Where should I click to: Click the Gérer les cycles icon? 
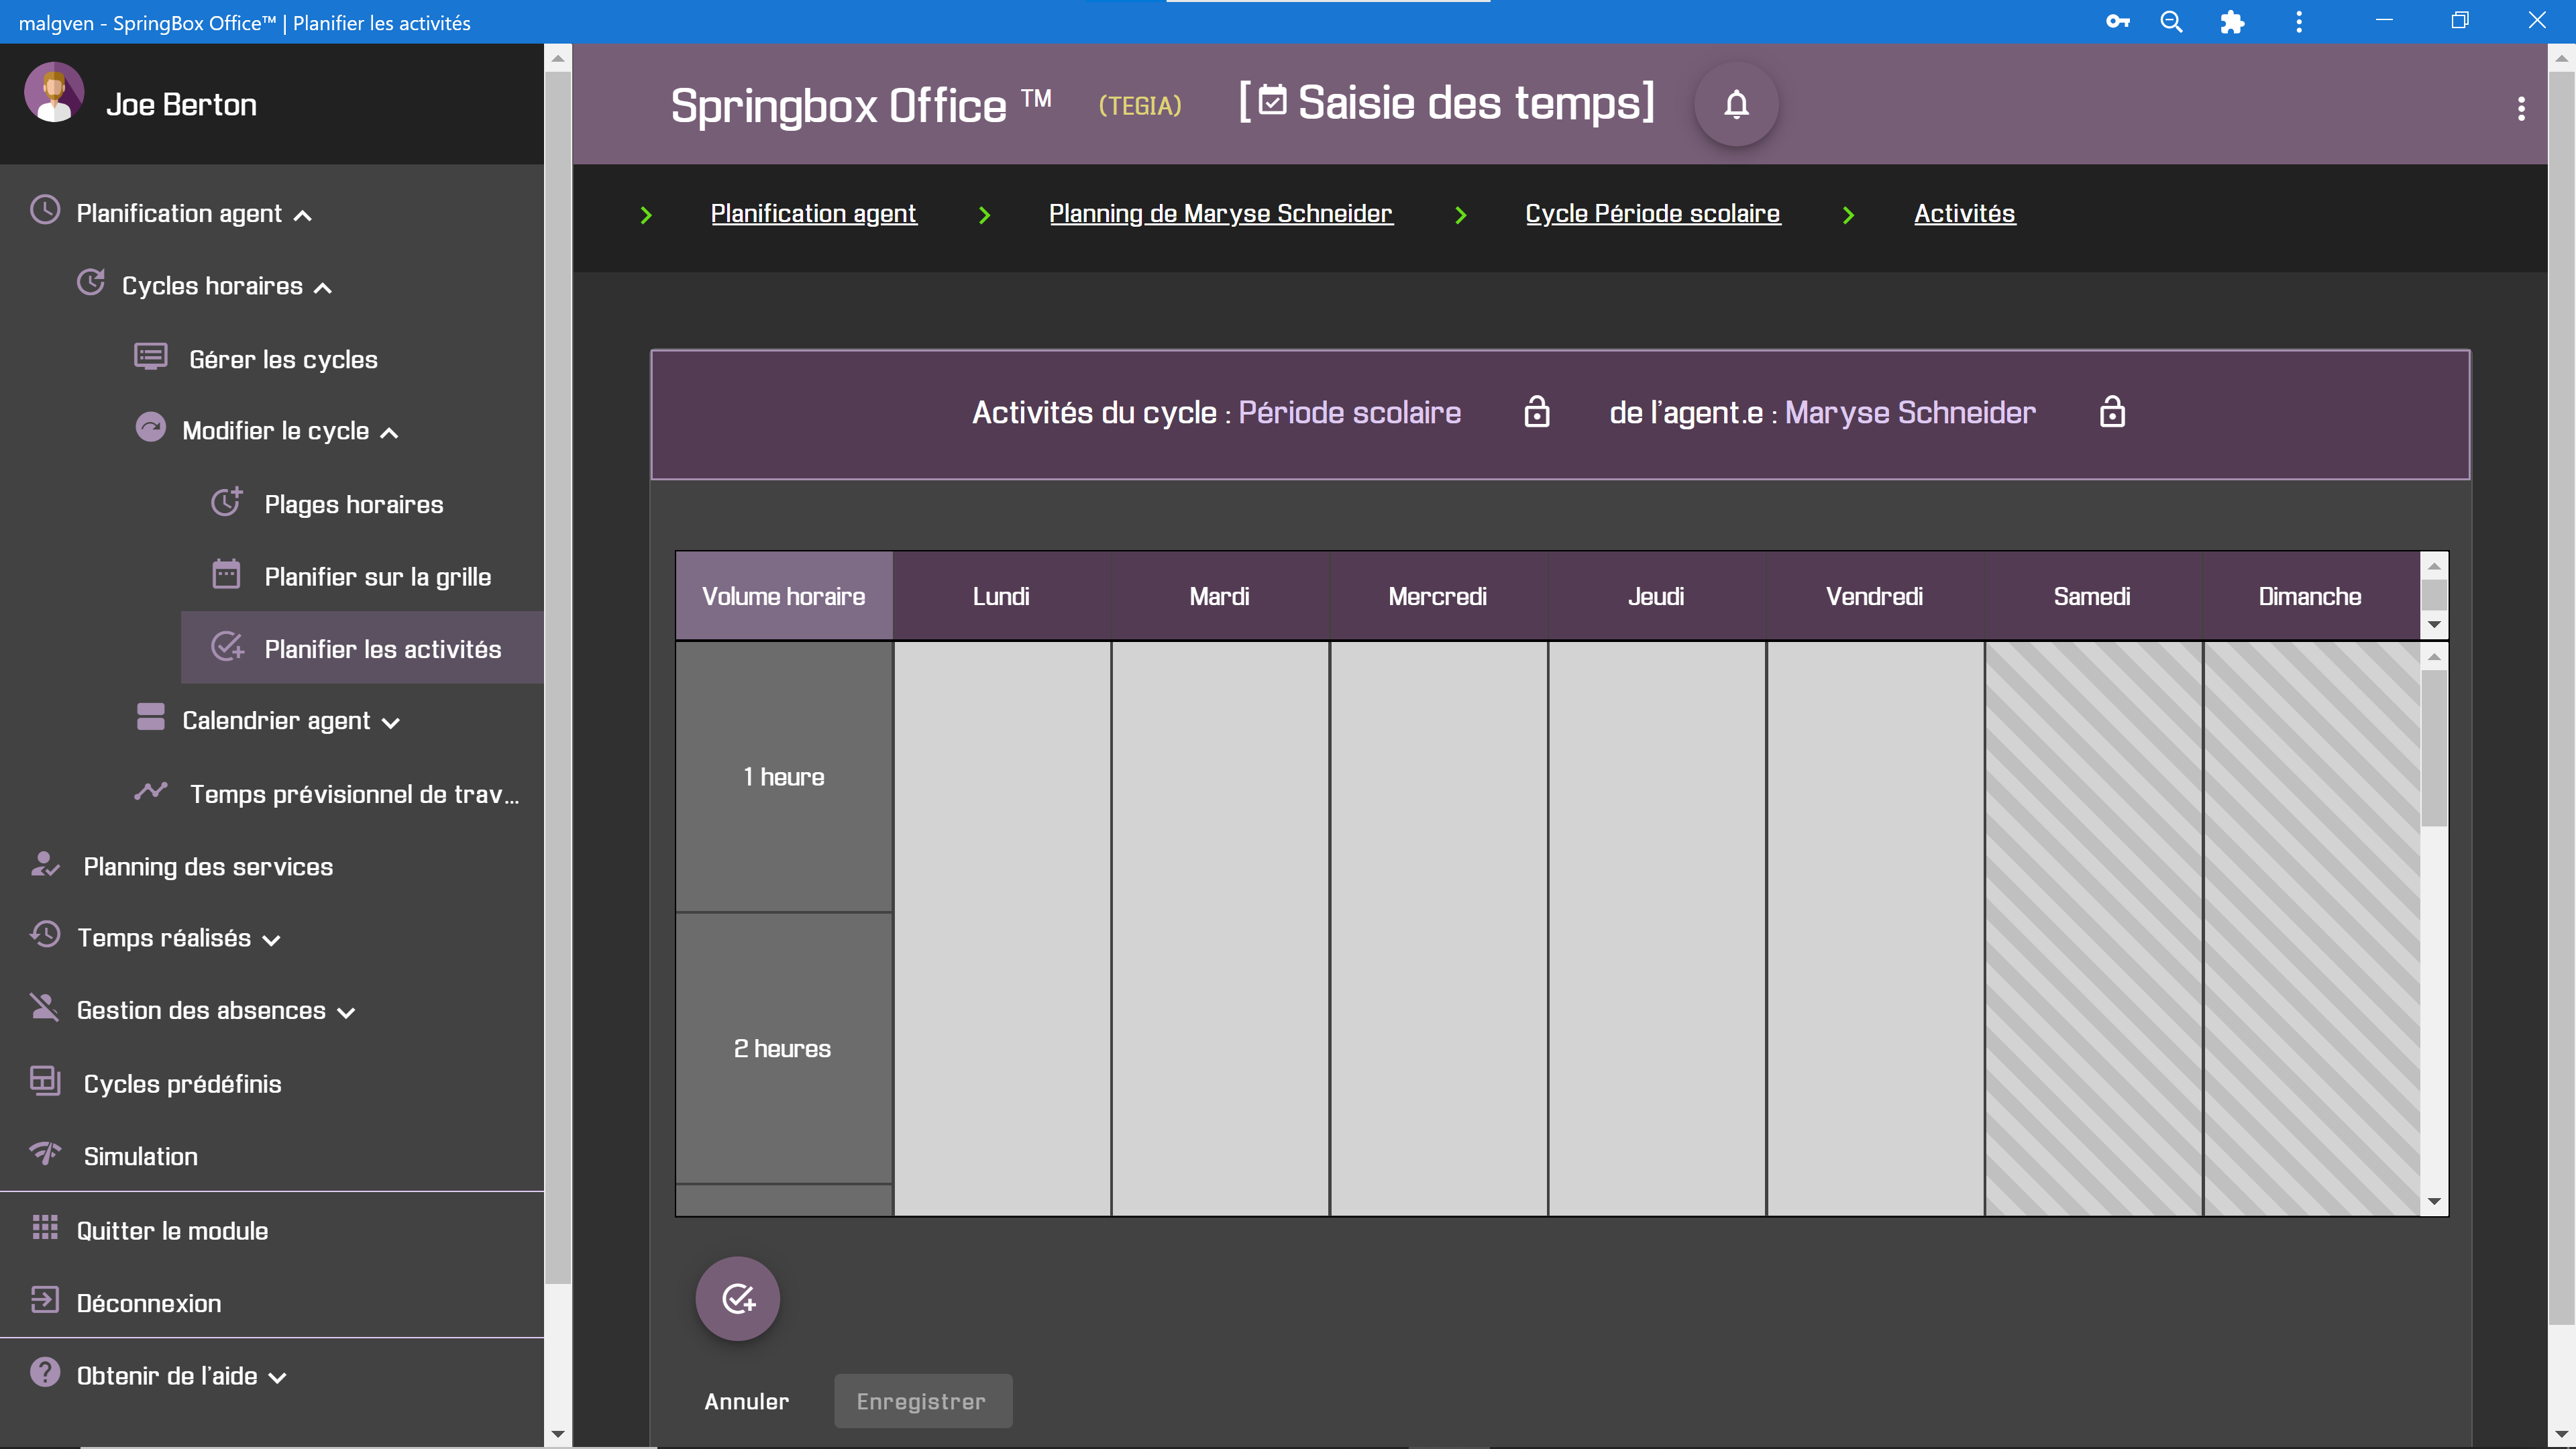coord(150,356)
